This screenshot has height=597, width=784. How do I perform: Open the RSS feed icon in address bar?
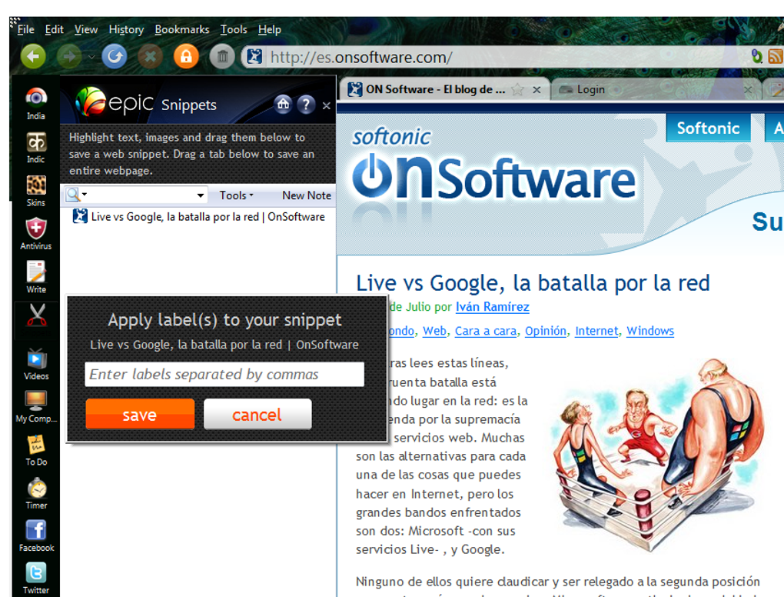click(776, 57)
